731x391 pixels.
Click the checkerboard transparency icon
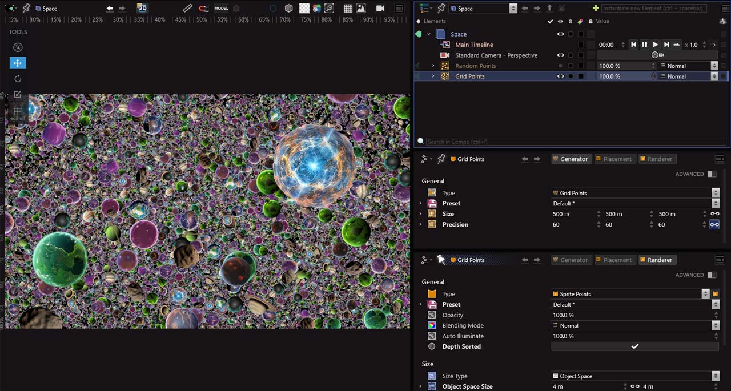pyautogui.click(x=304, y=8)
